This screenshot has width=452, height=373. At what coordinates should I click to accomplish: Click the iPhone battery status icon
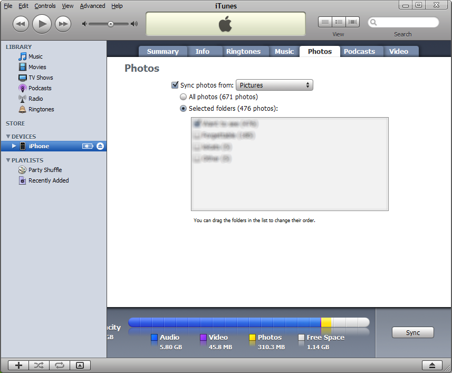pos(88,146)
